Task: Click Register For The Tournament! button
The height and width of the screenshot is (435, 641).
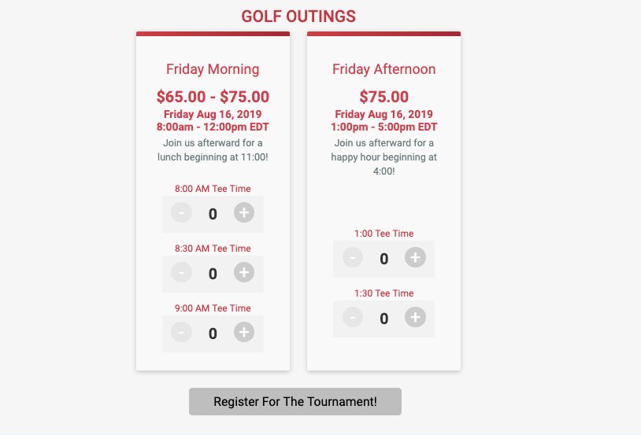Action: pyautogui.click(x=295, y=401)
